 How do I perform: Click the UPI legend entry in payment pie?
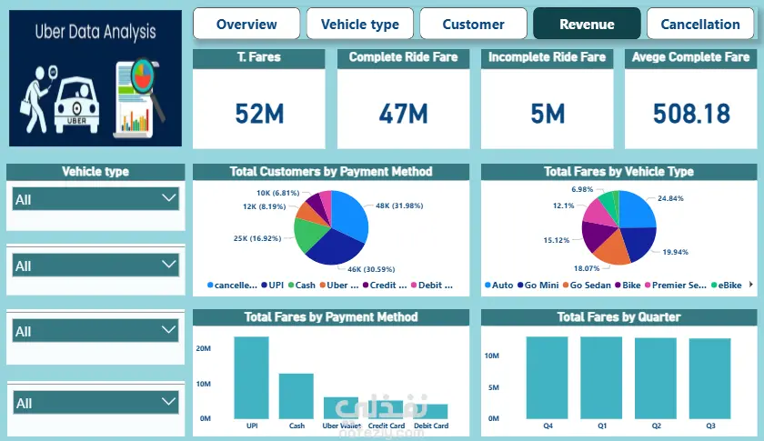pos(272,286)
